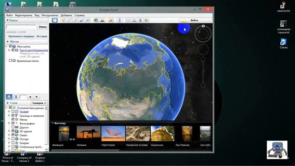
Task: Start Record a Tour tool
Action: [88, 20]
